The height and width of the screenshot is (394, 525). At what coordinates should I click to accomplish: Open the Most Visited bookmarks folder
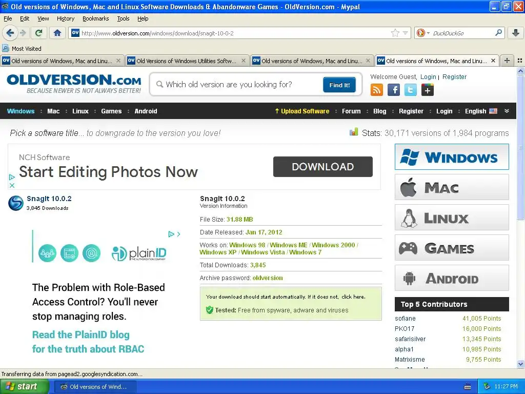coord(22,49)
